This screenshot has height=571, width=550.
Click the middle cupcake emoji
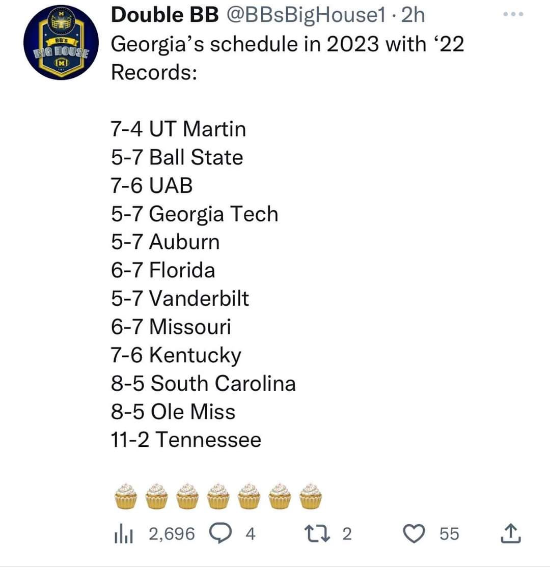[x=218, y=496]
